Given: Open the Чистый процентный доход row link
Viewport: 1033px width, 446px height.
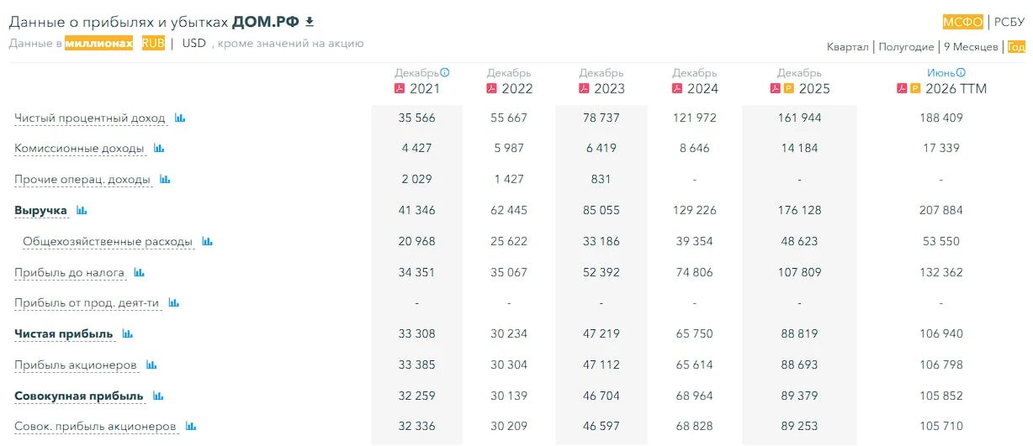Looking at the screenshot, I should coord(90,118).
